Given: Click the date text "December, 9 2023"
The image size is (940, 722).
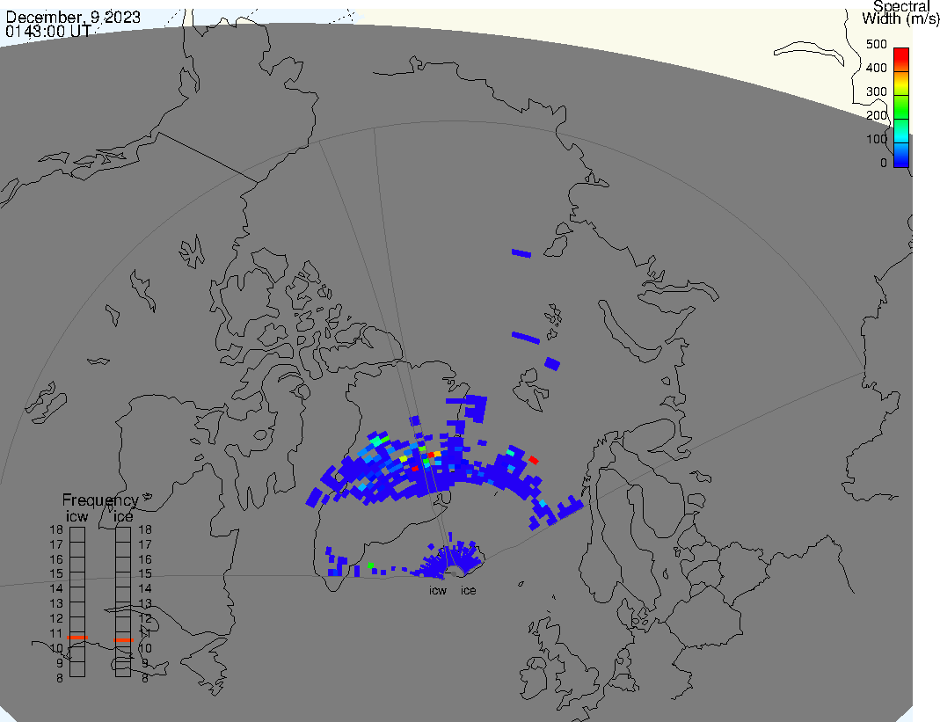Looking at the screenshot, I should coord(73,17).
